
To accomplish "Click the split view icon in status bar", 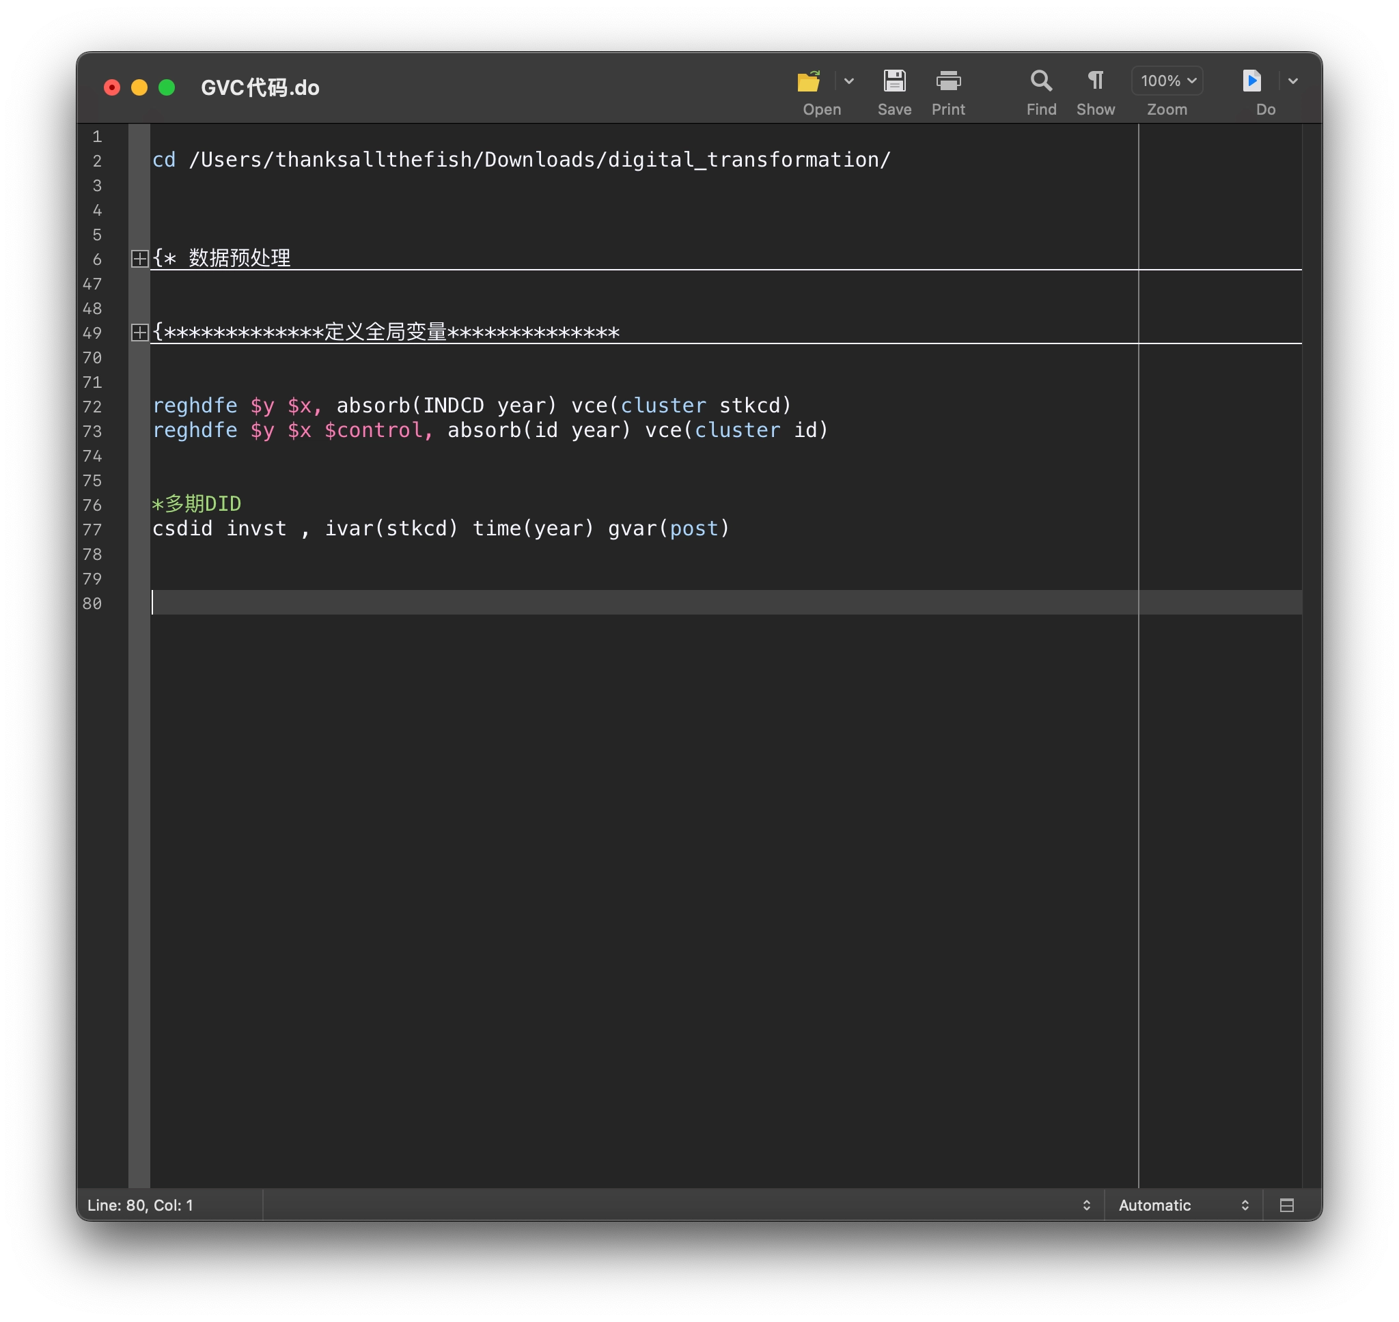I will [x=1286, y=1205].
